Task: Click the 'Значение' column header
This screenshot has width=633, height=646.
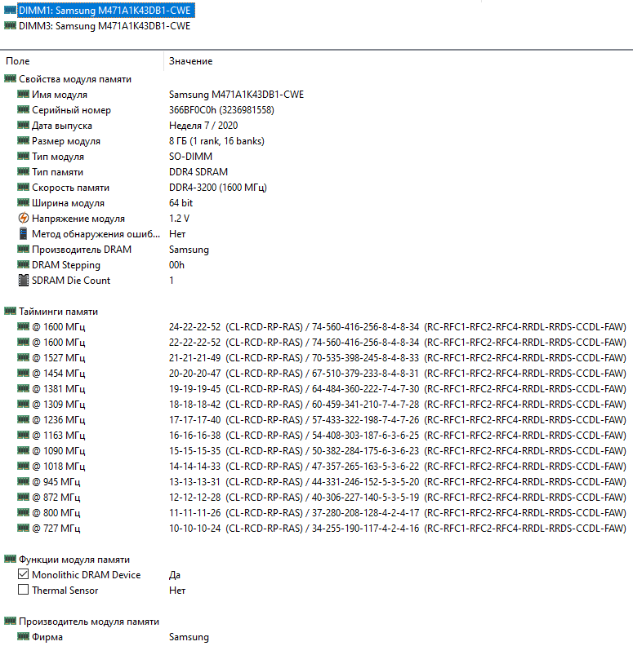Action: click(190, 61)
